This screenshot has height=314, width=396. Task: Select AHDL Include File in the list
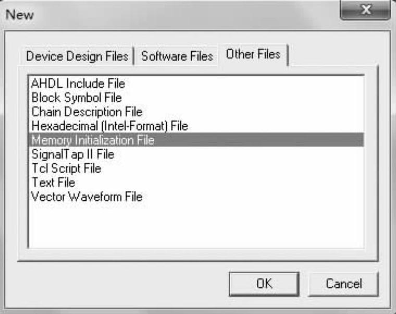[78, 83]
